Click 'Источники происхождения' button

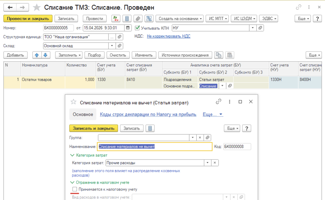[x=185, y=55]
